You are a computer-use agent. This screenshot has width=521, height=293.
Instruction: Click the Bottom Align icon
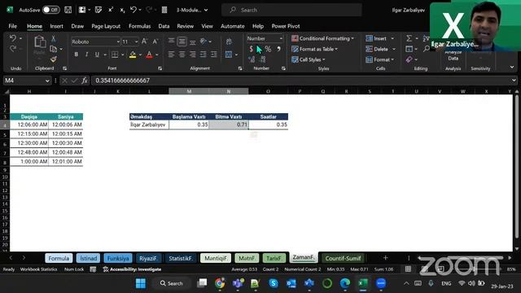click(x=192, y=42)
